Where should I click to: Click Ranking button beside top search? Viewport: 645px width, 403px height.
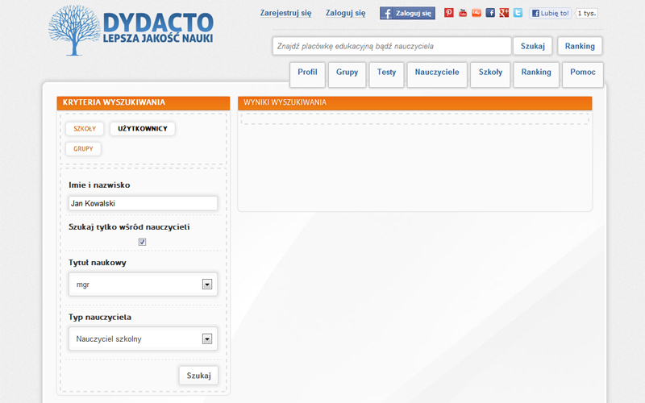[x=580, y=46]
